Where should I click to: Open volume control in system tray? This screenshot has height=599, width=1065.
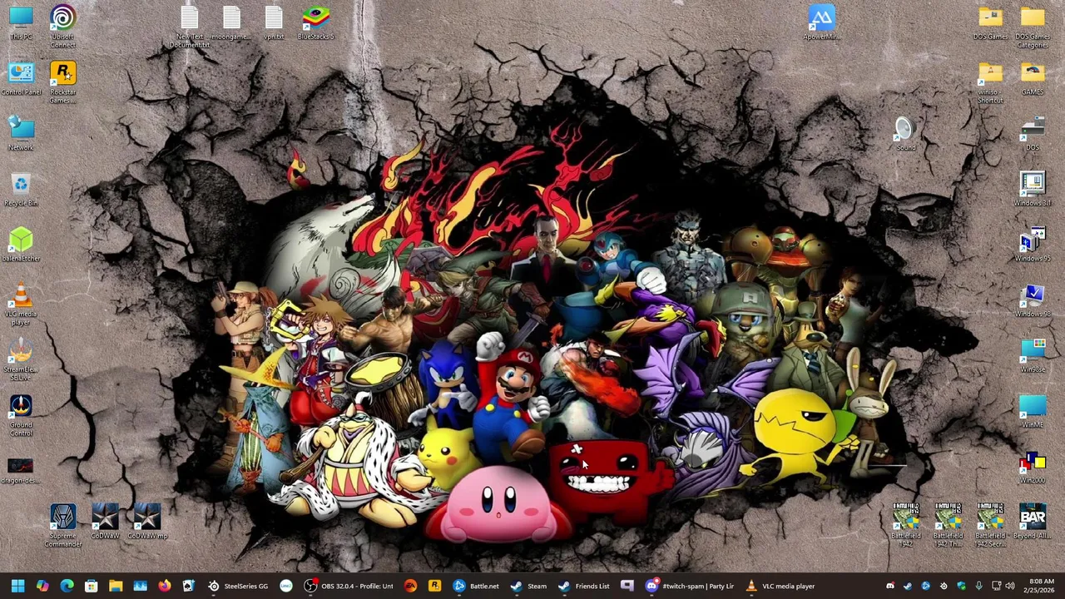pyautogui.click(x=1009, y=586)
